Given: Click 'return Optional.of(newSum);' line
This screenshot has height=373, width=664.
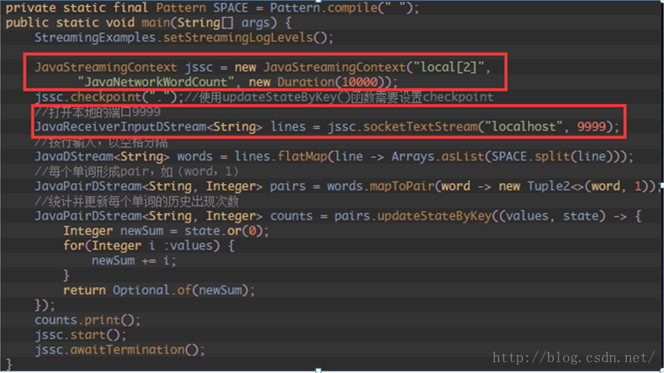Looking at the screenshot, I should coord(159,291).
